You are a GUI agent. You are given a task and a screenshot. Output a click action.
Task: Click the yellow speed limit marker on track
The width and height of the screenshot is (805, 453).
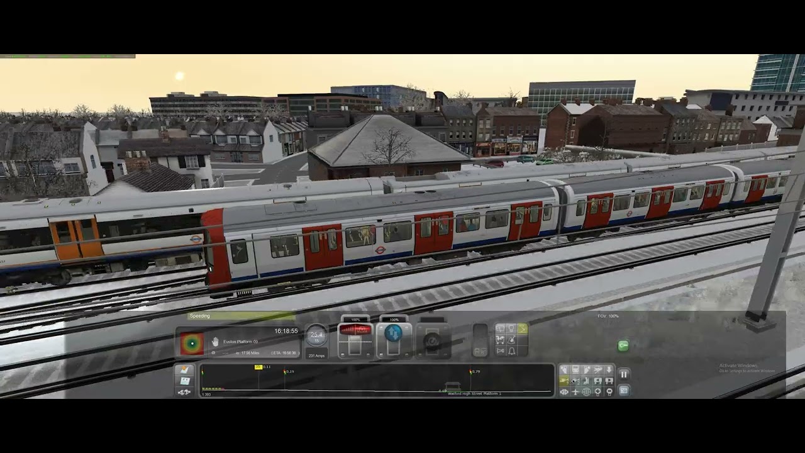(x=258, y=367)
